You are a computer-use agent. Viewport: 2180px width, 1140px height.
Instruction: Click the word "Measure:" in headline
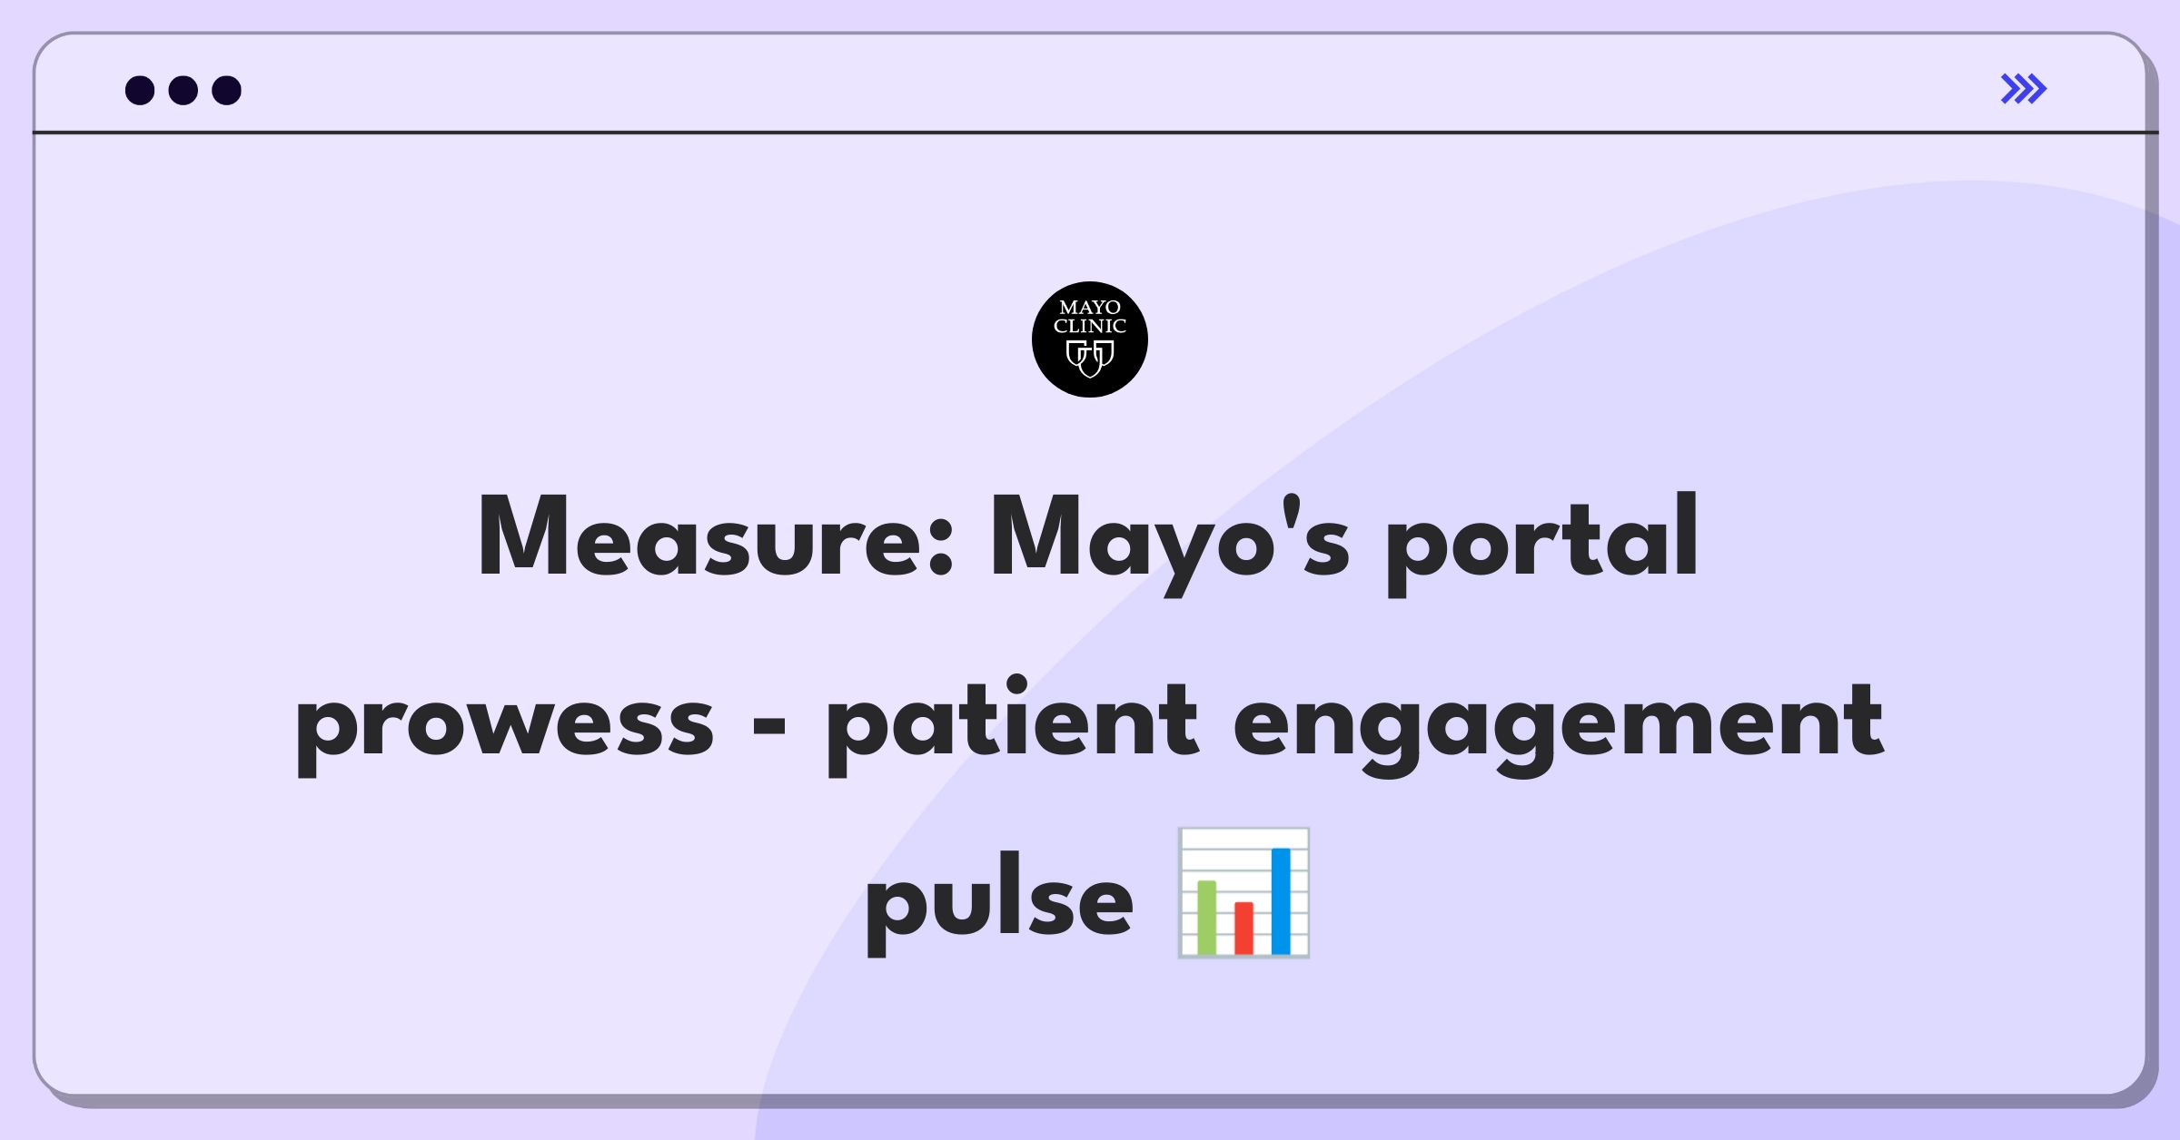[717, 537]
